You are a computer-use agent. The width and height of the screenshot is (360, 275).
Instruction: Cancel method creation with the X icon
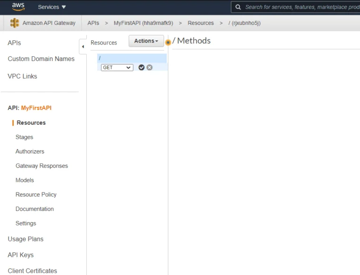point(150,67)
